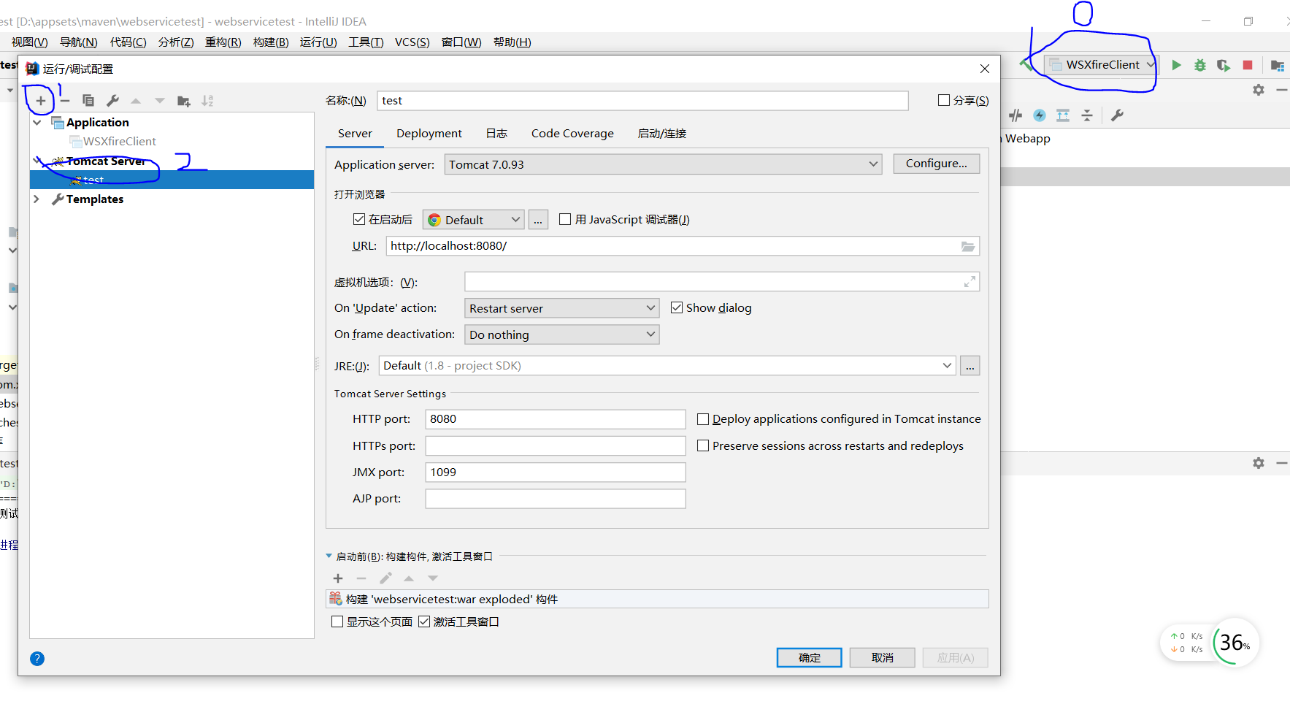
Task: Switch to the Deployment tab
Action: pyautogui.click(x=429, y=134)
